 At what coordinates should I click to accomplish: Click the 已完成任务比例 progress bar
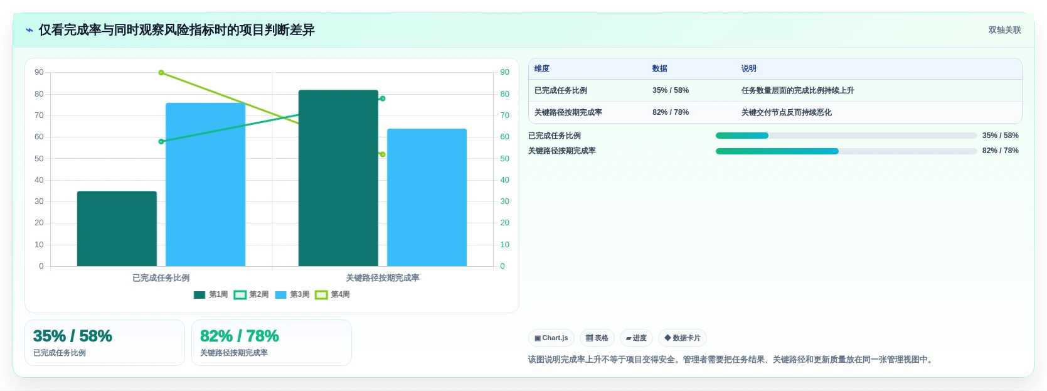(x=846, y=136)
